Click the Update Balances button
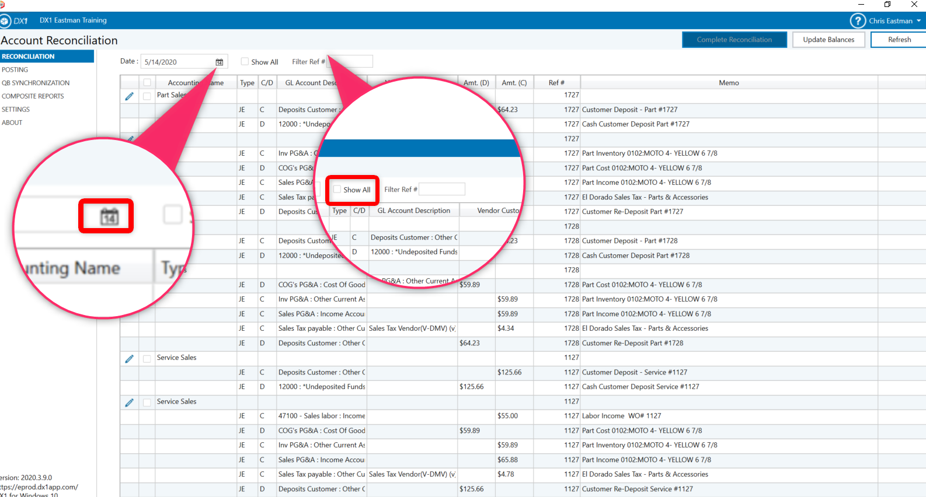 (828, 40)
